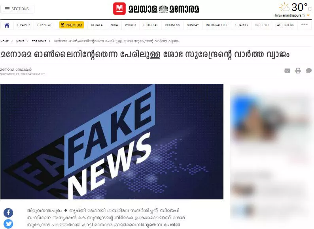Expand more navigation items with three dots

tap(305, 24)
